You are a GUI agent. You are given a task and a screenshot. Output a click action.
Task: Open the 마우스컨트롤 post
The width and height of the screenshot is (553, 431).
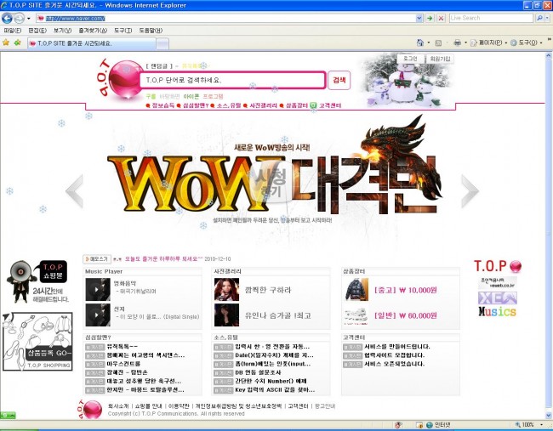coord(124,364)
